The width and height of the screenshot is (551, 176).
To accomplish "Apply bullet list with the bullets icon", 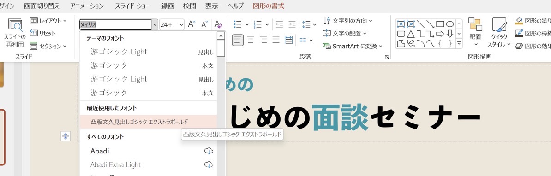I will 238,24.
